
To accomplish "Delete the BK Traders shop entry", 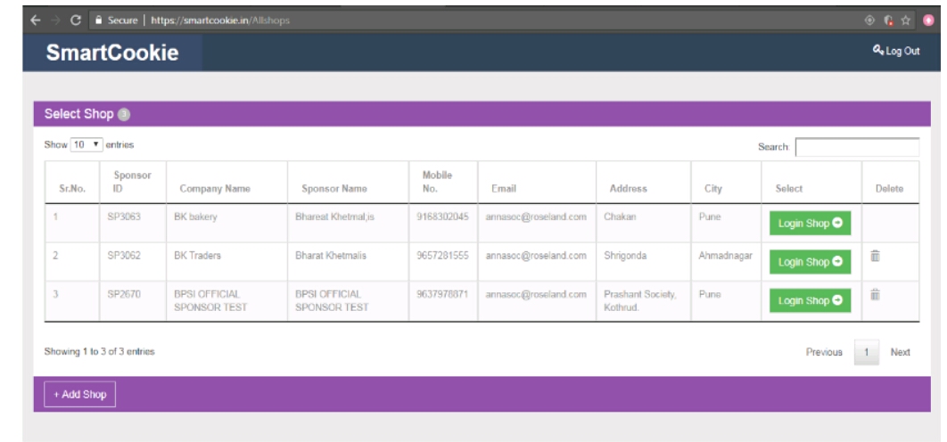I will click(x=875, y=258).
